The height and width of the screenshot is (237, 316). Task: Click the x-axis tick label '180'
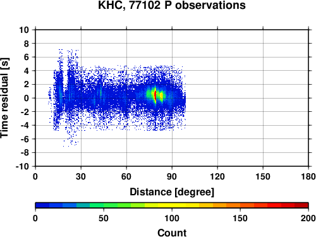(x=308, y=176)
